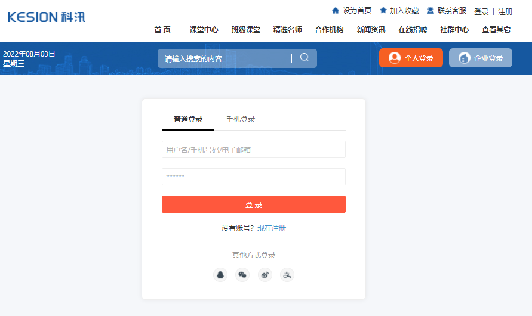Click the 加入收藏 star icon
This screenshot has height=316, width=532.
383,11
